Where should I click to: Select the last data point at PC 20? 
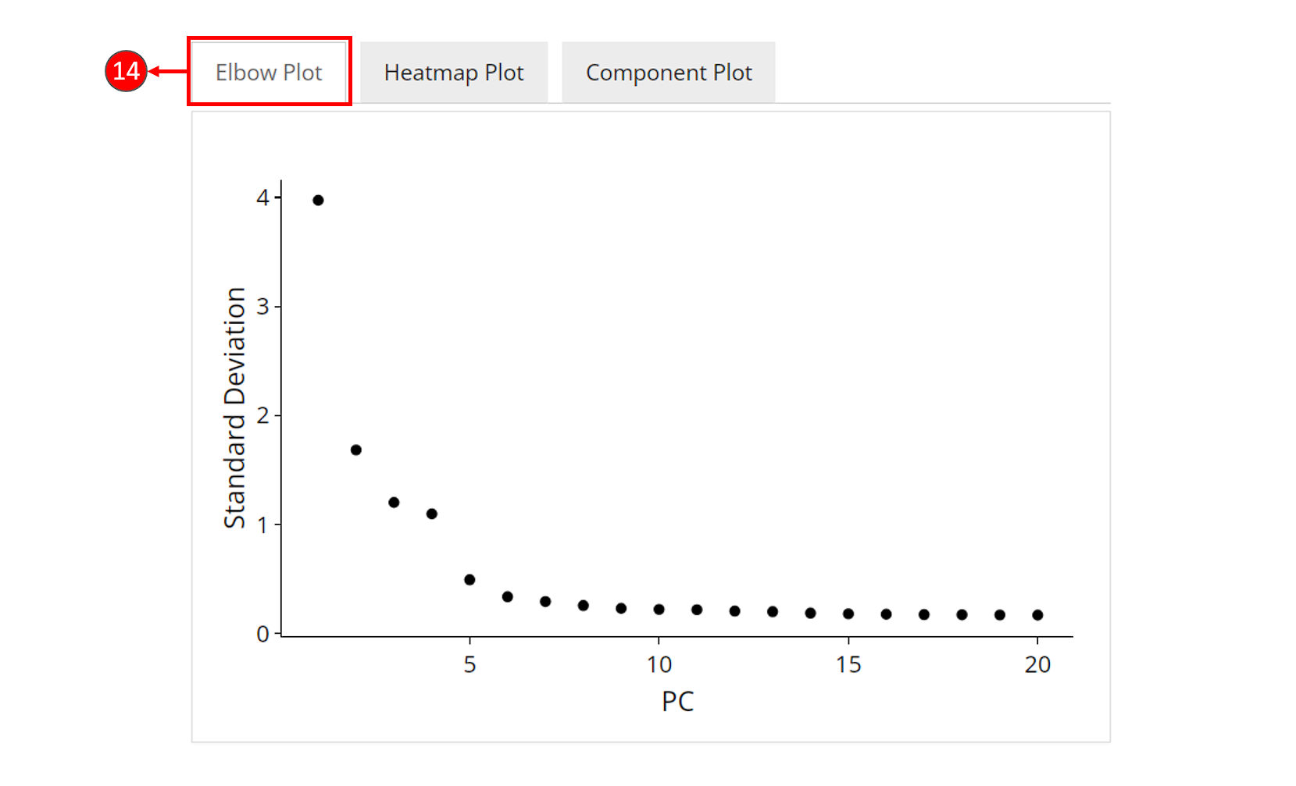click(1037, 615)
